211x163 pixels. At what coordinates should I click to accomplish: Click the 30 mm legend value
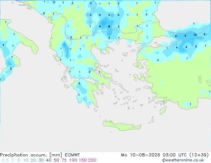(41, 160)
